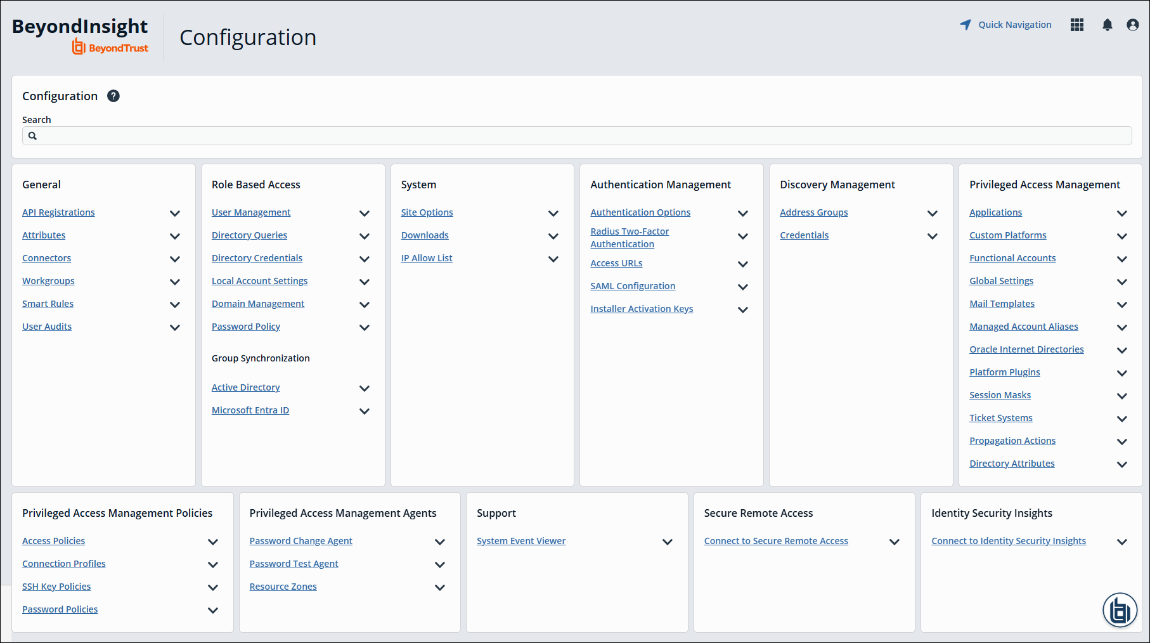Viewport: 1150px width, 643px height.
Task: Click the Quick Navigation arrow icon
Action: point(966,25)
